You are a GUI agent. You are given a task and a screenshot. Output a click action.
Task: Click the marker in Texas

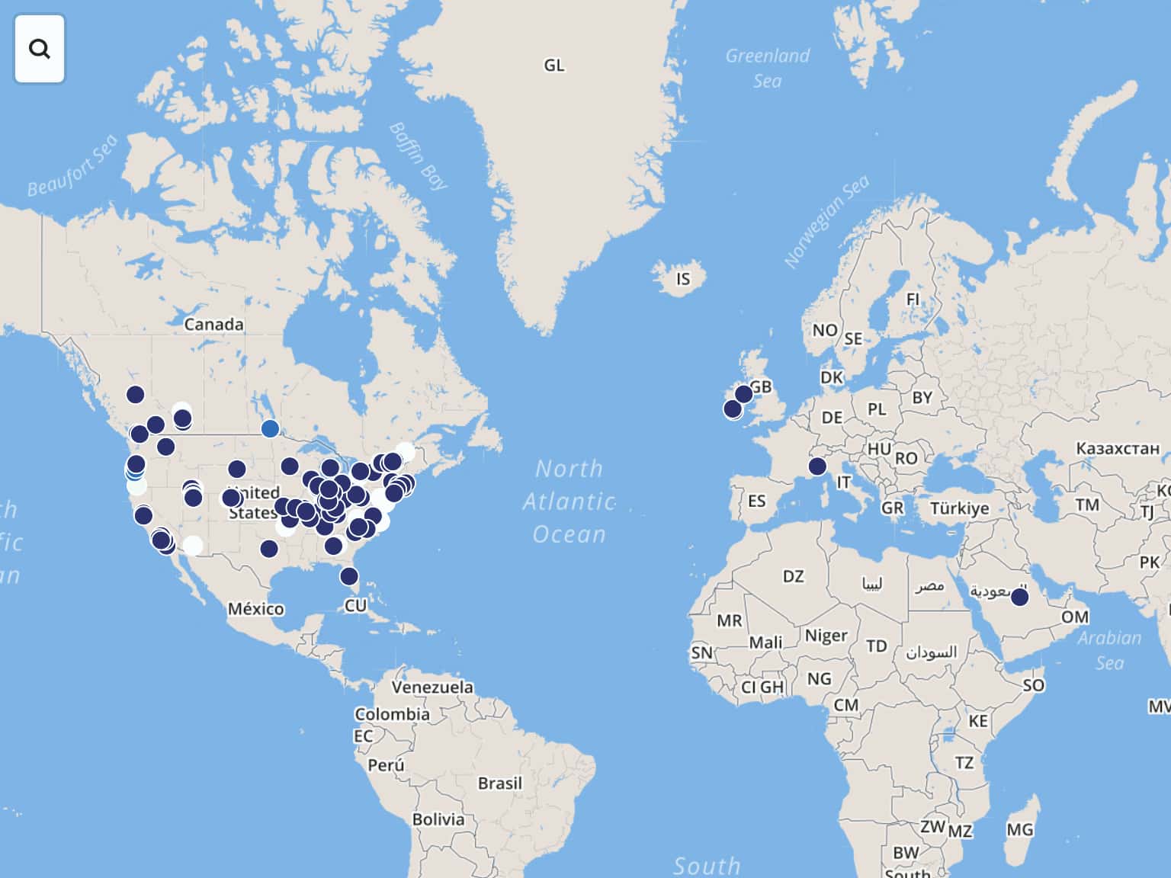(x=269, y=549)
